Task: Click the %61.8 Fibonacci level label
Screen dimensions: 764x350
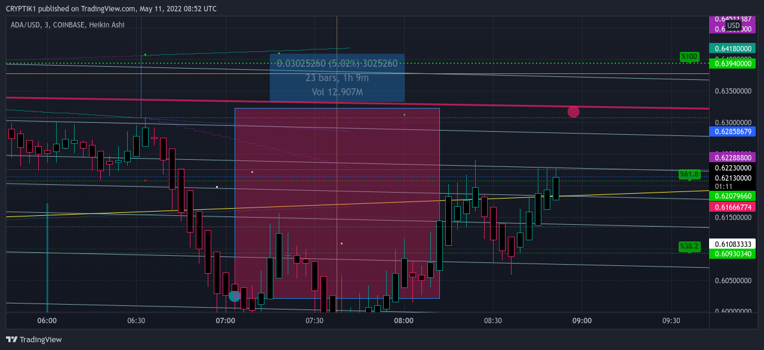Action: point(689,174)
